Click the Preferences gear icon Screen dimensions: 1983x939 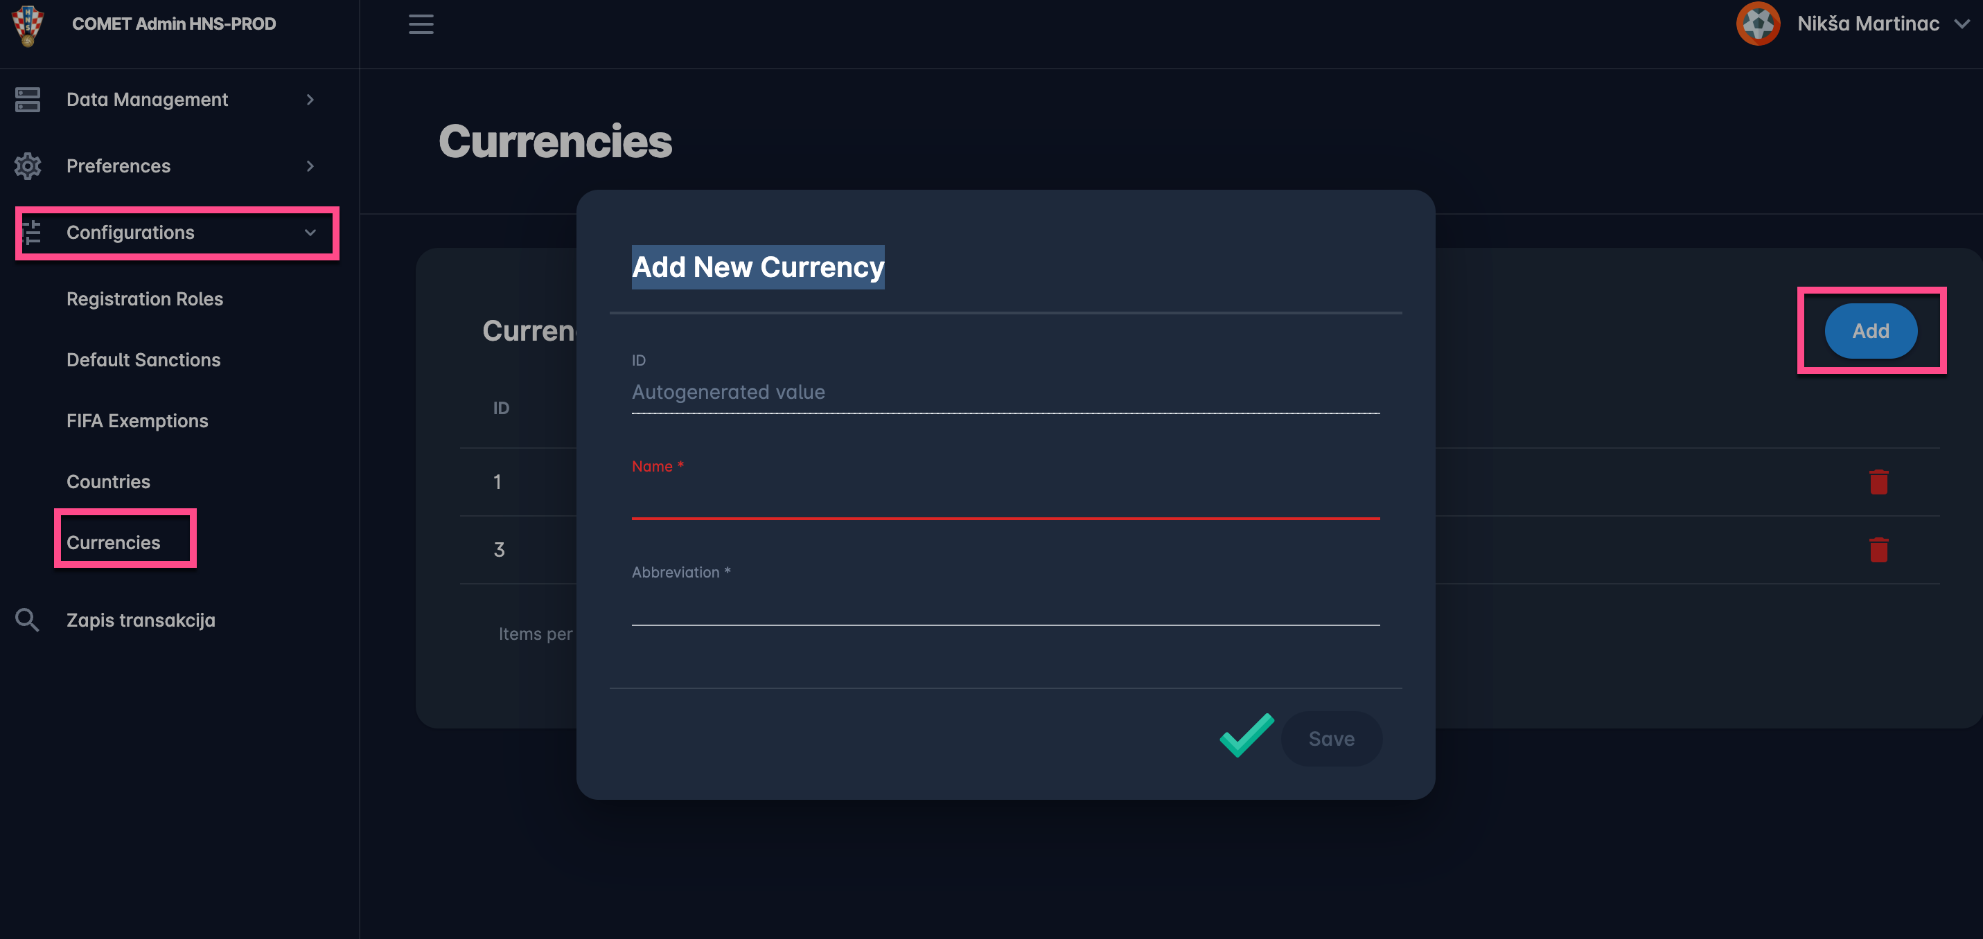[x=28, y=166]
